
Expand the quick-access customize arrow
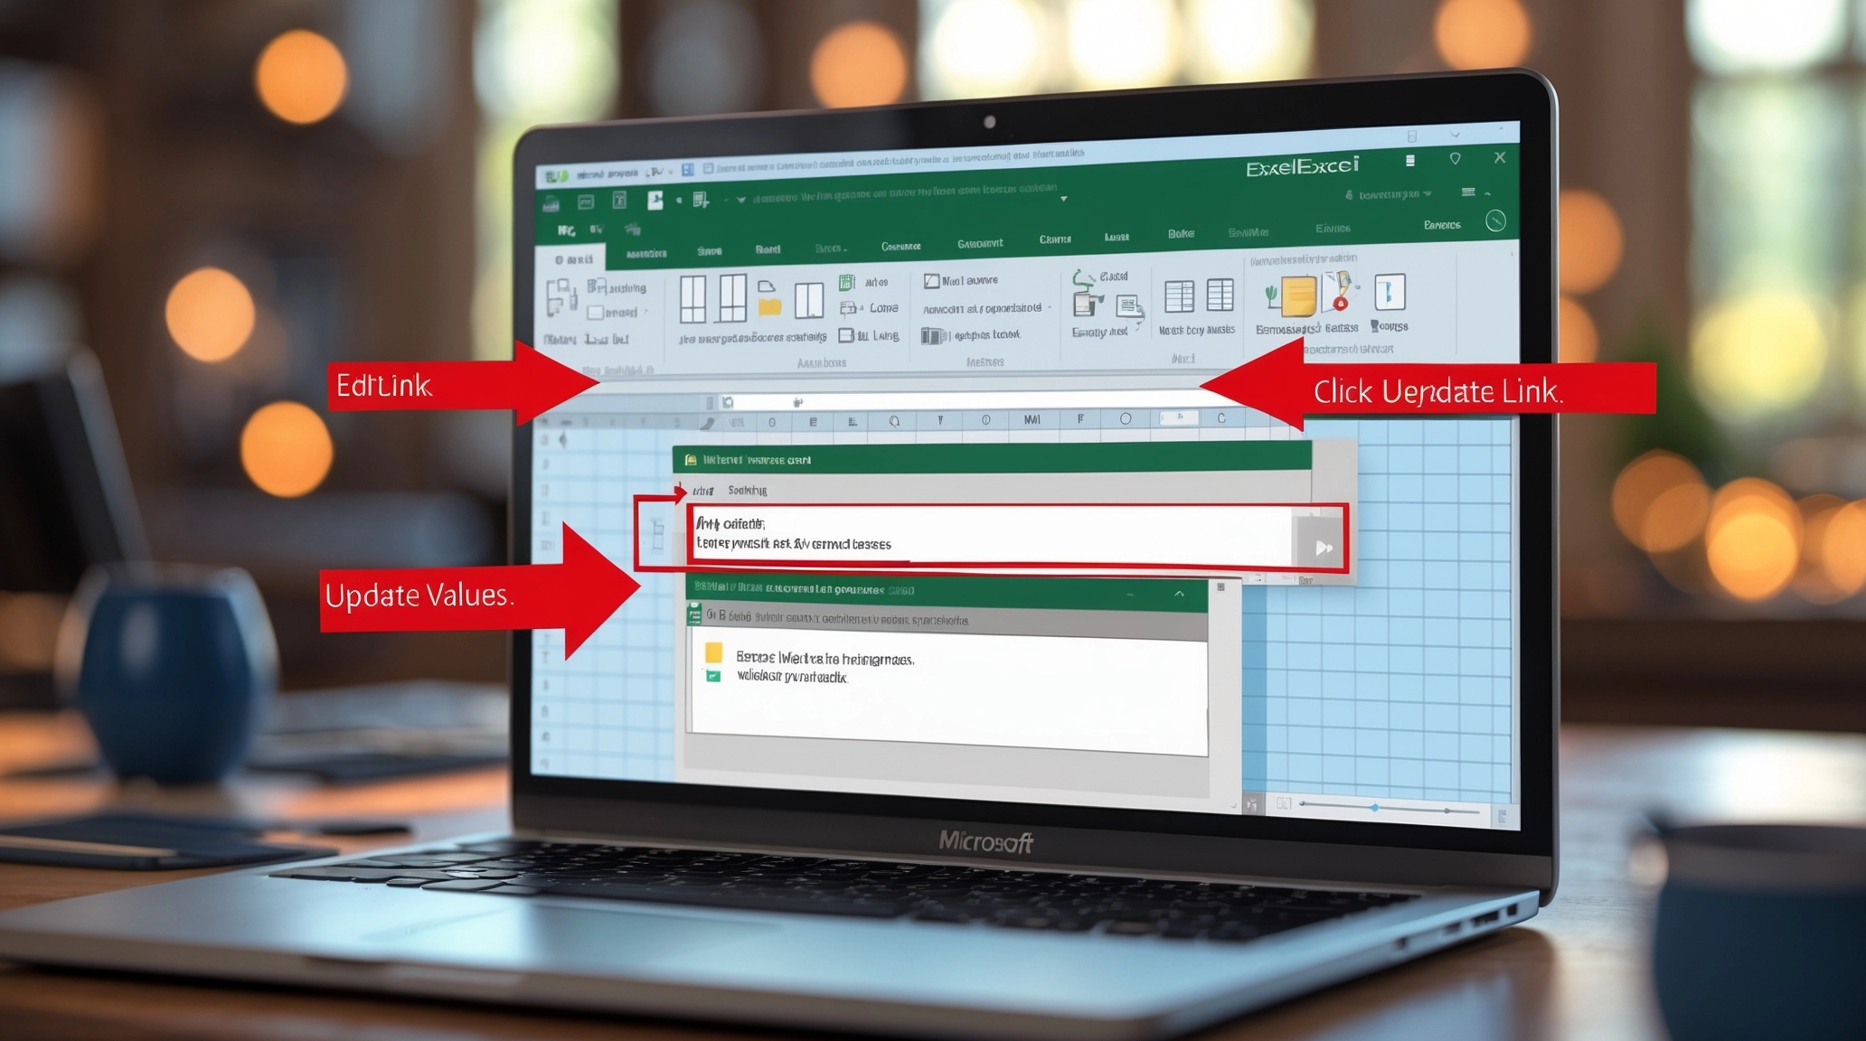[740, 200]
